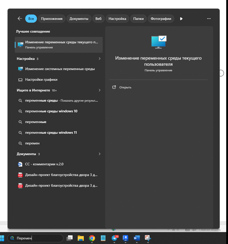Switch to the Приложения filter tab
Image resolution: width=228 pixels, height=244 pixels.
tap(52, 19)
